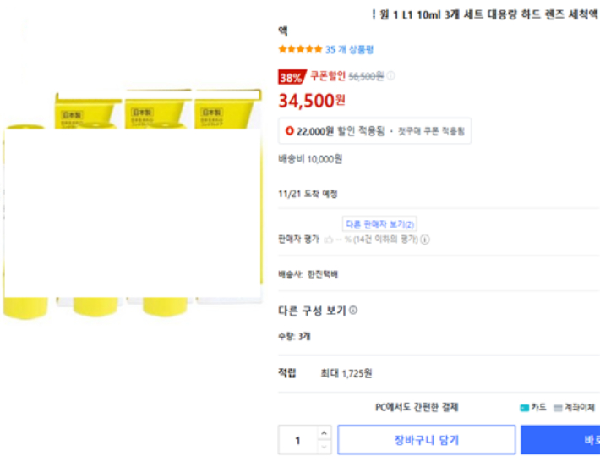Click the 38% discount badge
The width and height of the screenshot is (600, 462).
click(291, 77)
